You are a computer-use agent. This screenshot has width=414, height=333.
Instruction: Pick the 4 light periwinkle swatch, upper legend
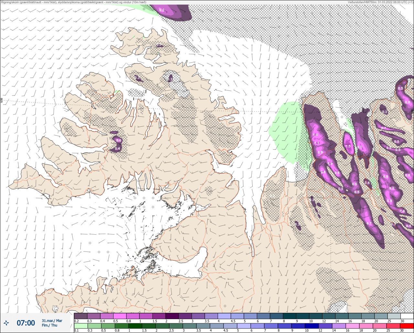[224, 316]
